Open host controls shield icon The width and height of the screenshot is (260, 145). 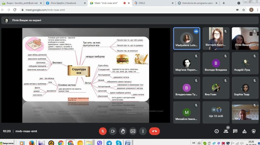[x=253, y=131]
